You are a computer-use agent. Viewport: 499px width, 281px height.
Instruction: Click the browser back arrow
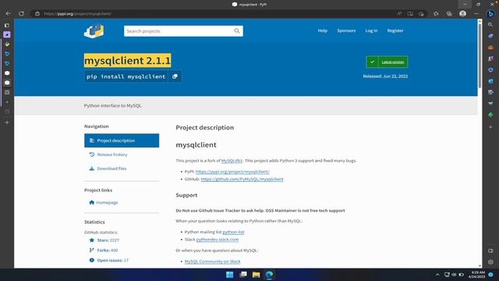tap(9, 14)
